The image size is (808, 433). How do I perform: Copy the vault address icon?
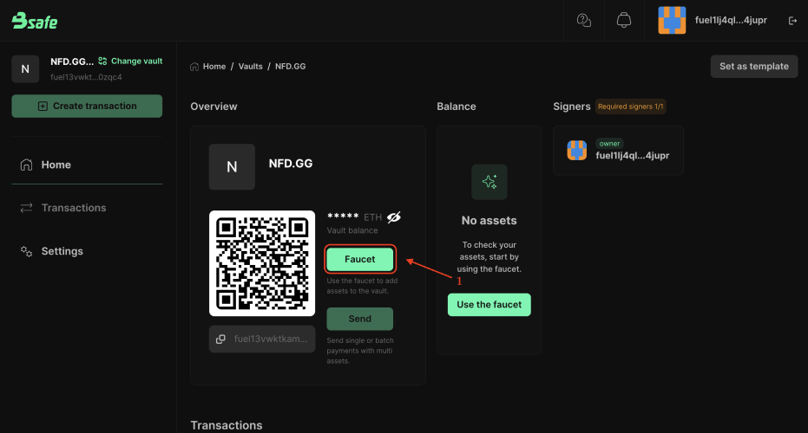220,339
